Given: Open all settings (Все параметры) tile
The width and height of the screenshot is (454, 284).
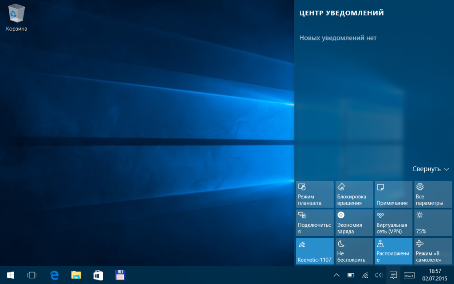Looking at the screenshot, I should [433, 194].
